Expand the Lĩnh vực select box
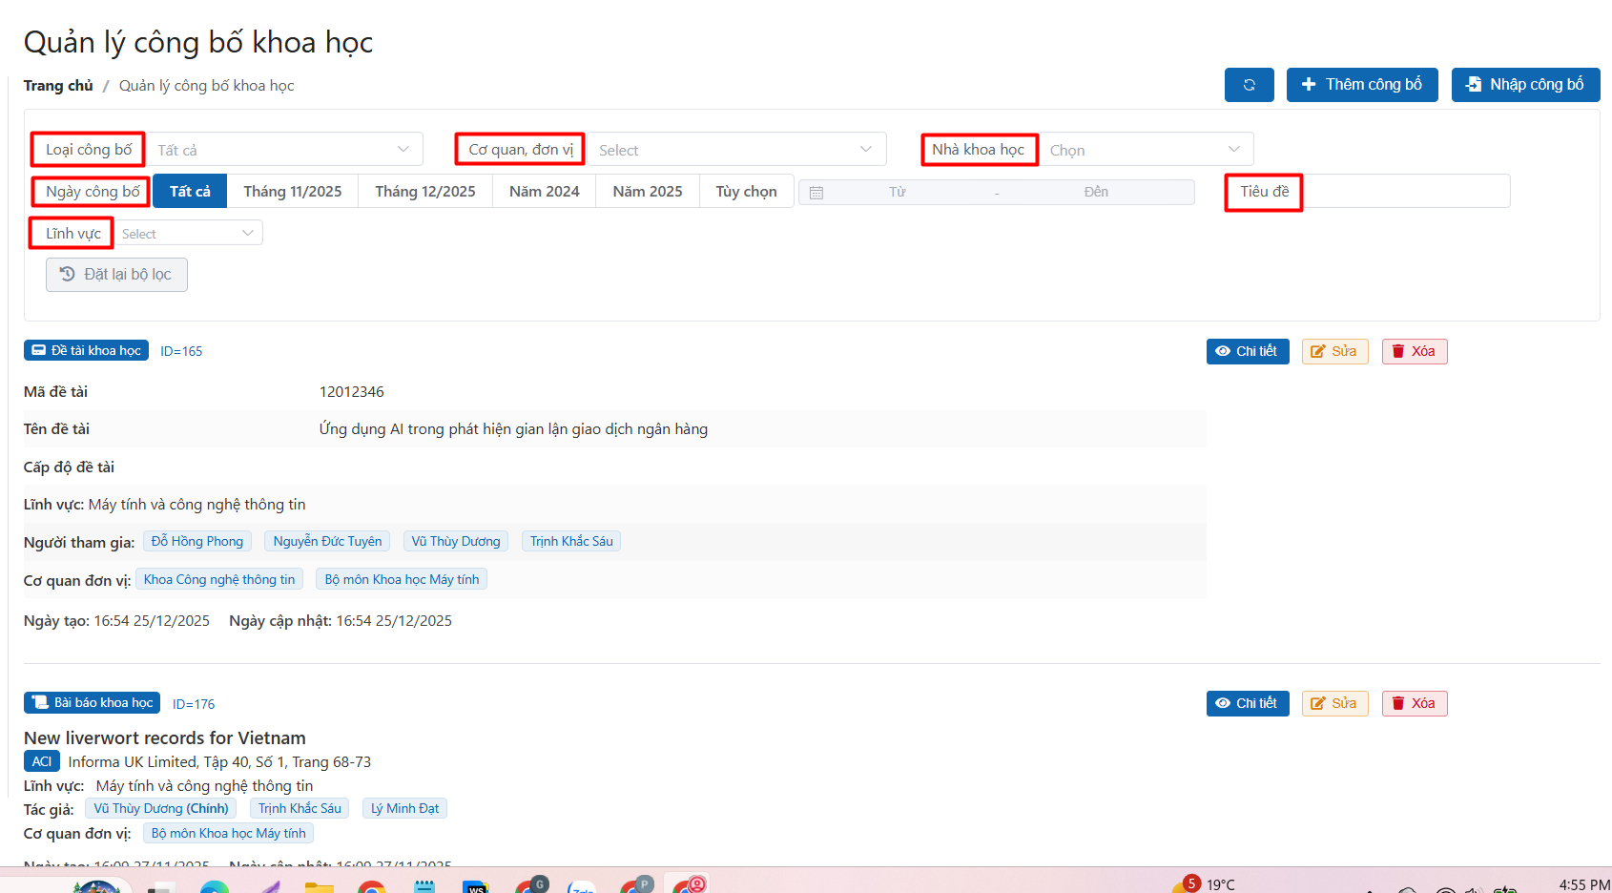 coord(188,234)
